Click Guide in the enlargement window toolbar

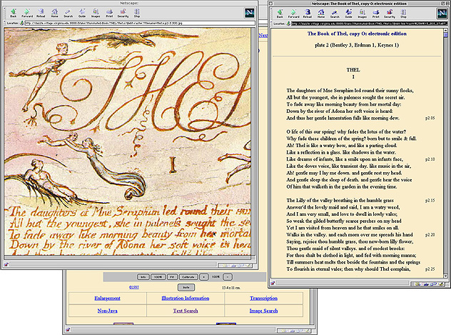[82, 13]
